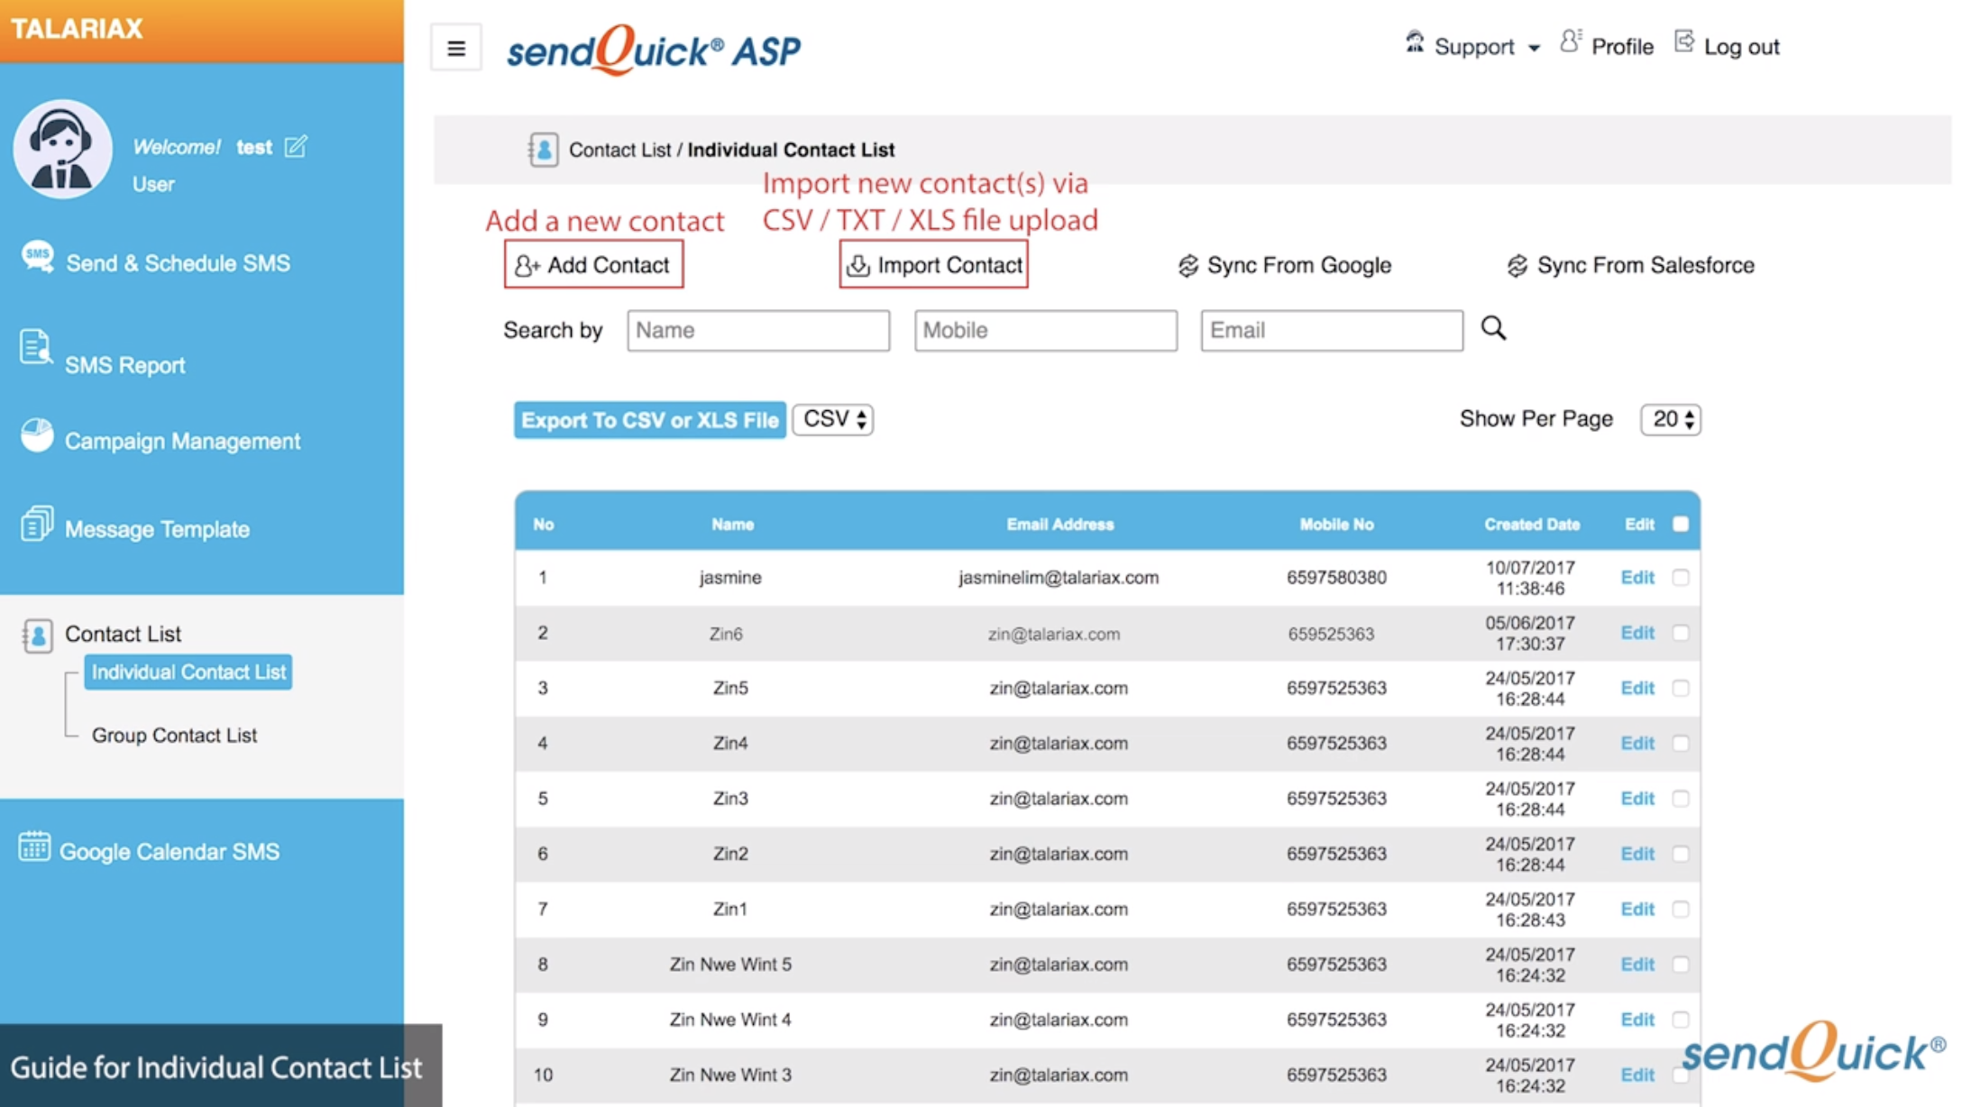
Task: Check the box for Zin3 row
Action: 1681,798
